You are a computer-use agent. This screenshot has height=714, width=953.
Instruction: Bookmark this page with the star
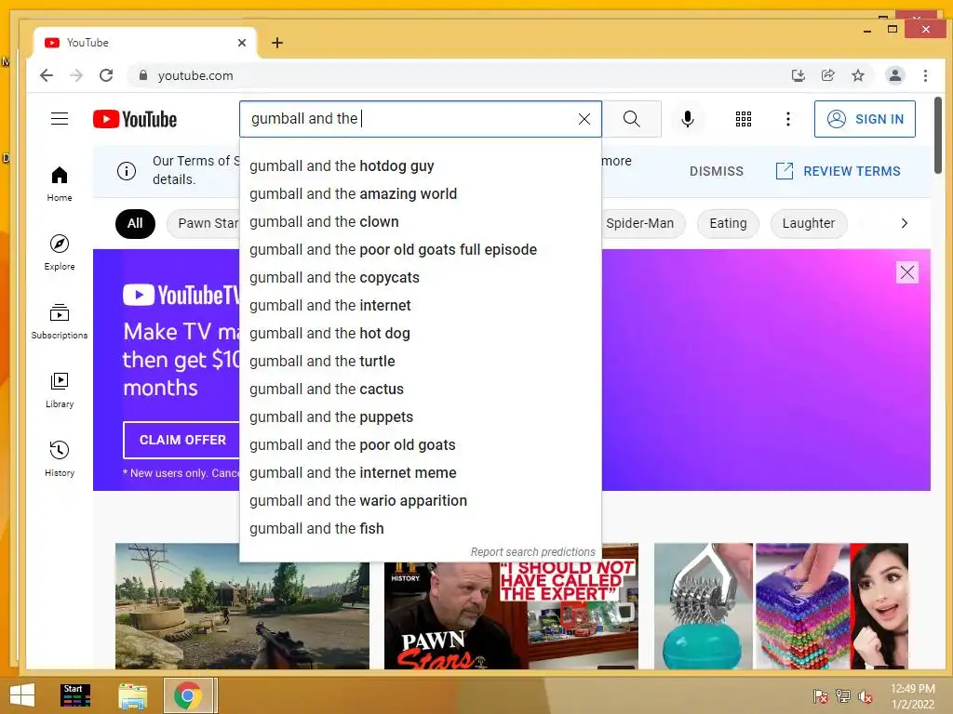(857, 75)
